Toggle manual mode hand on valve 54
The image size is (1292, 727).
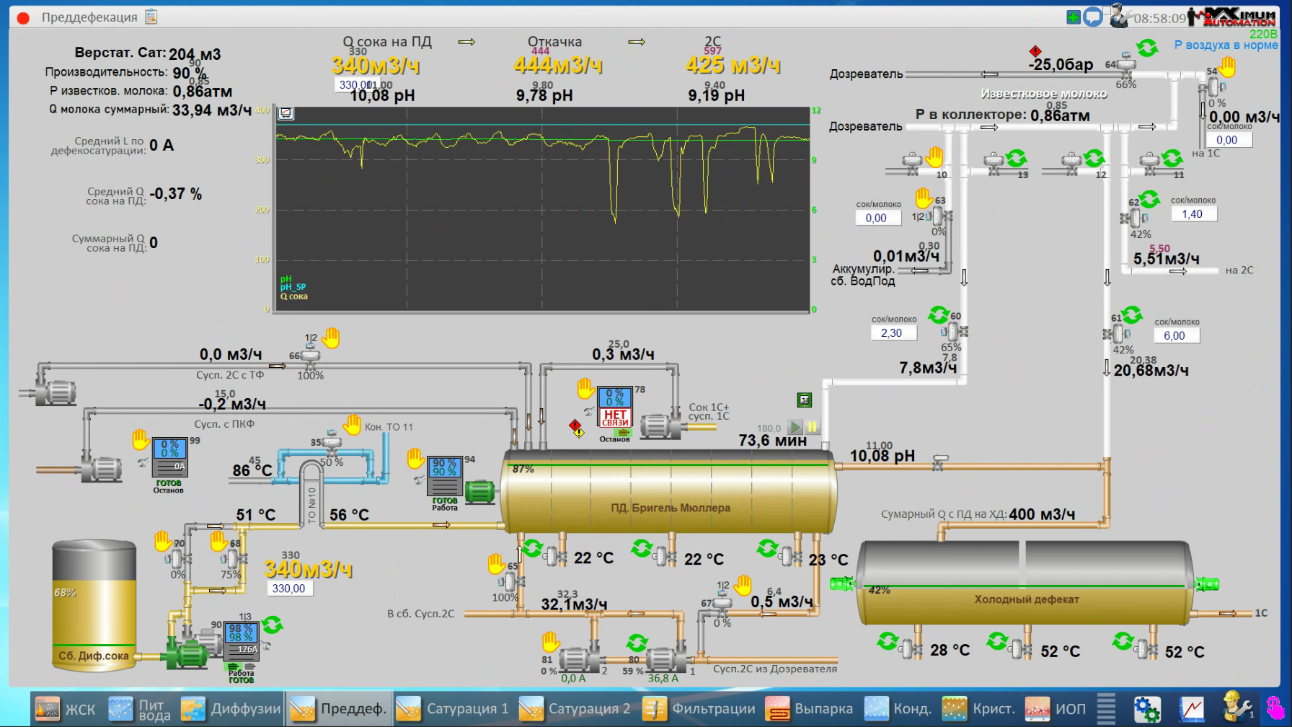click(1227, 67)
